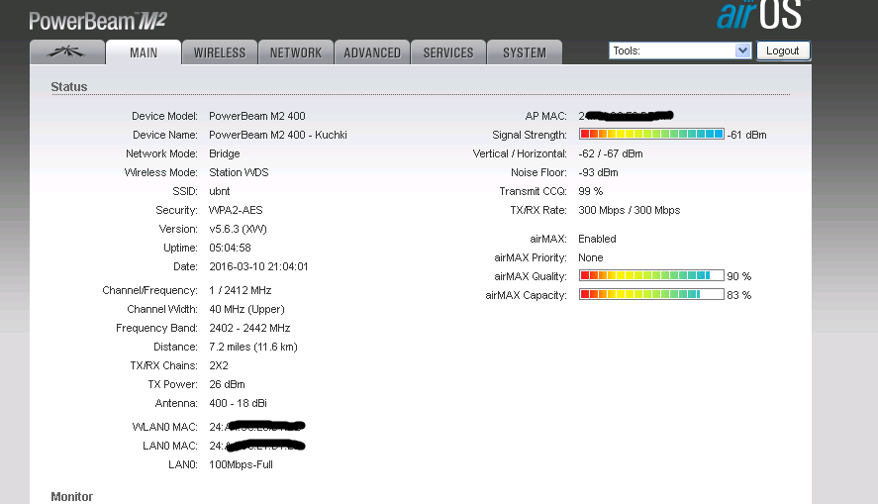Select device model text PowerBeam M2 400
Viewport: 878px width, 504px height.
tap(257, 116)
